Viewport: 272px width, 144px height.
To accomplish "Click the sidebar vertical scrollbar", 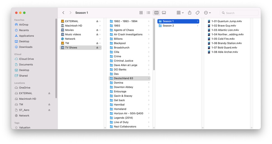I will coord(56,58).
